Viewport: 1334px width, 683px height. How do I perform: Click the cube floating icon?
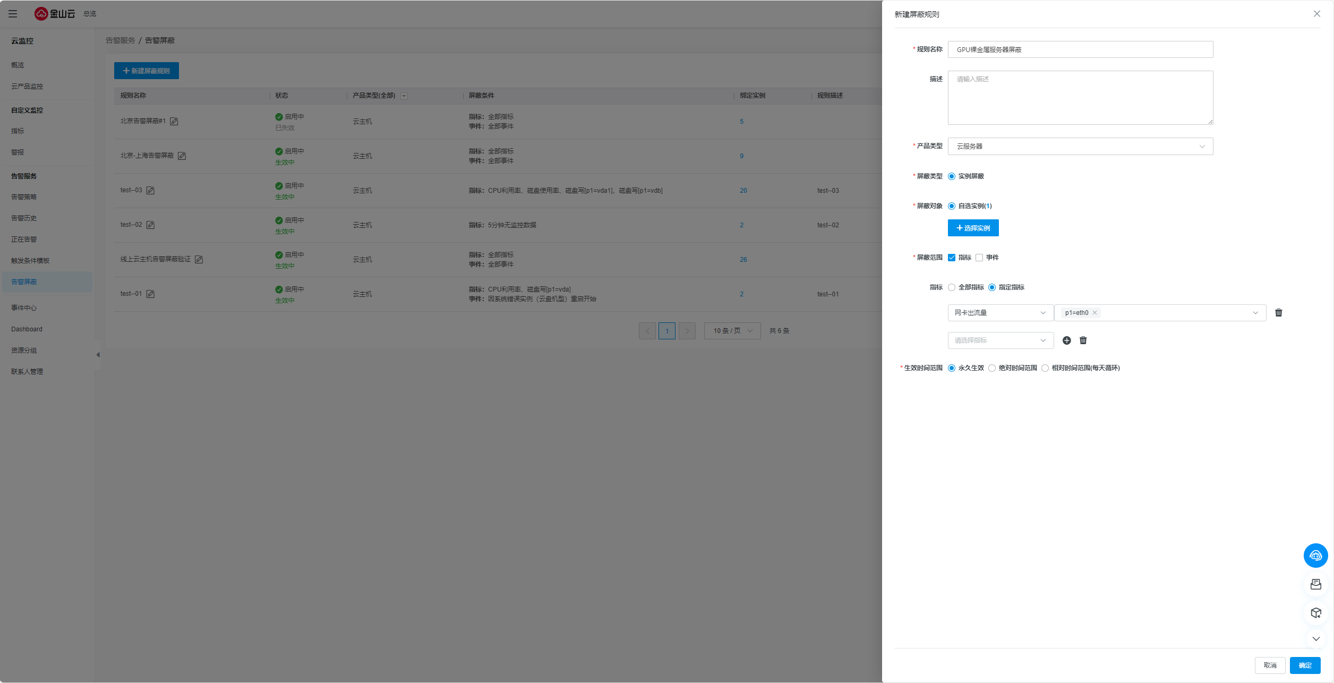pos(1315,613)
